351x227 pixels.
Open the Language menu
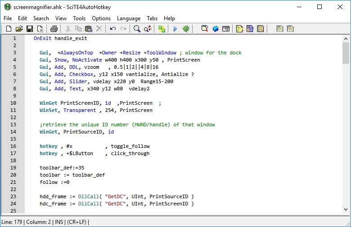129,18
